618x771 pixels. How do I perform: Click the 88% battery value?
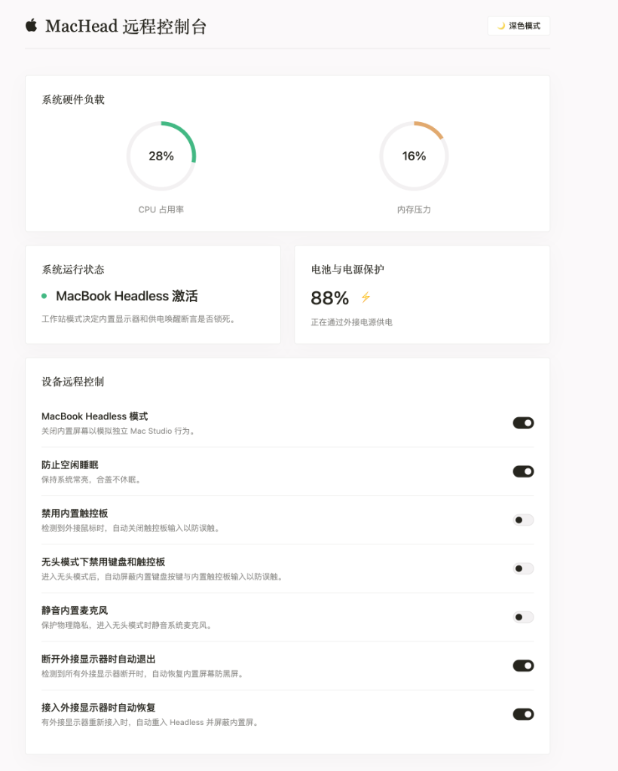(x=329, y=298)
